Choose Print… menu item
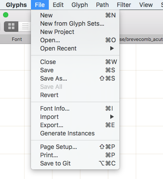The height and width of the screenshot is (179, 163). pos(75,155)
